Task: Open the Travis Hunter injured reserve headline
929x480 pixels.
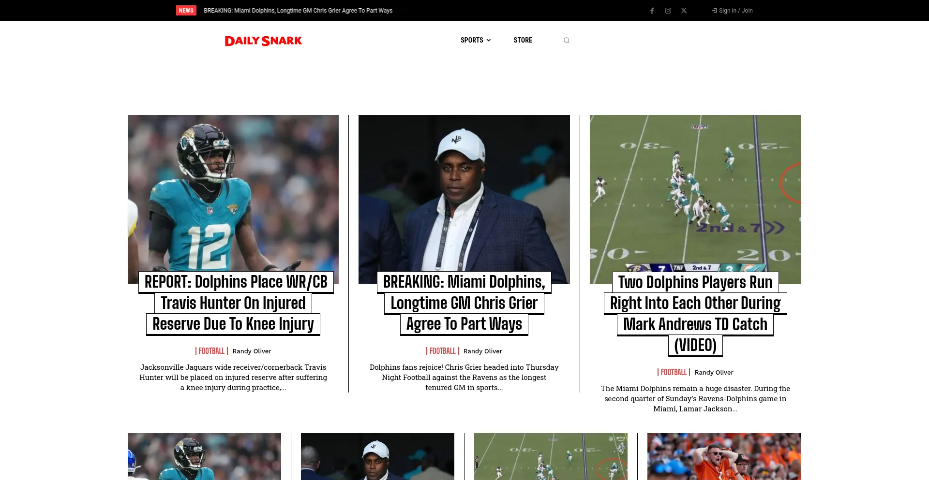Action: pyautogui.click(x=233, y=303)
